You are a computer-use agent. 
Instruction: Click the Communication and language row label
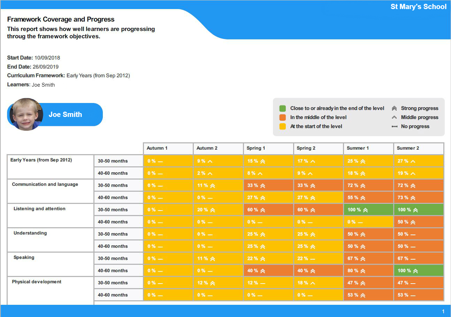click(45, 184)
